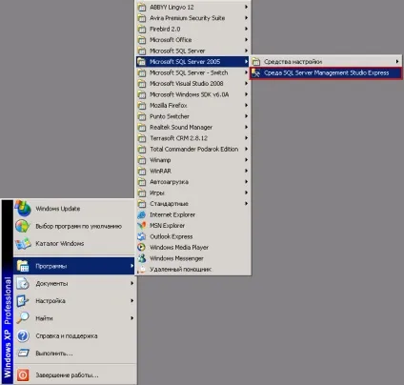Click the Internet Explorer icon

pyautogui.click(x=141, y=214)
